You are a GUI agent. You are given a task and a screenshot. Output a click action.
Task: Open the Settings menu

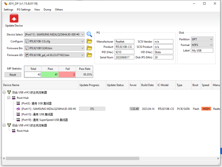click(8, 10)
